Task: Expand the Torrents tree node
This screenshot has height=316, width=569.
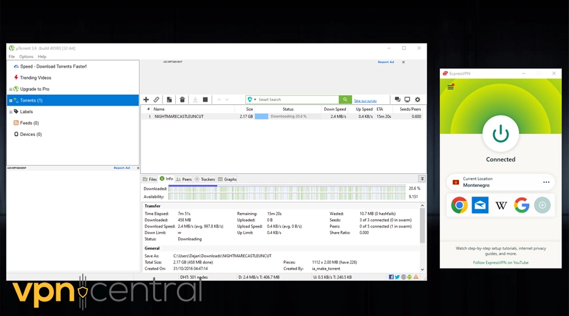Action: (11, 100)
